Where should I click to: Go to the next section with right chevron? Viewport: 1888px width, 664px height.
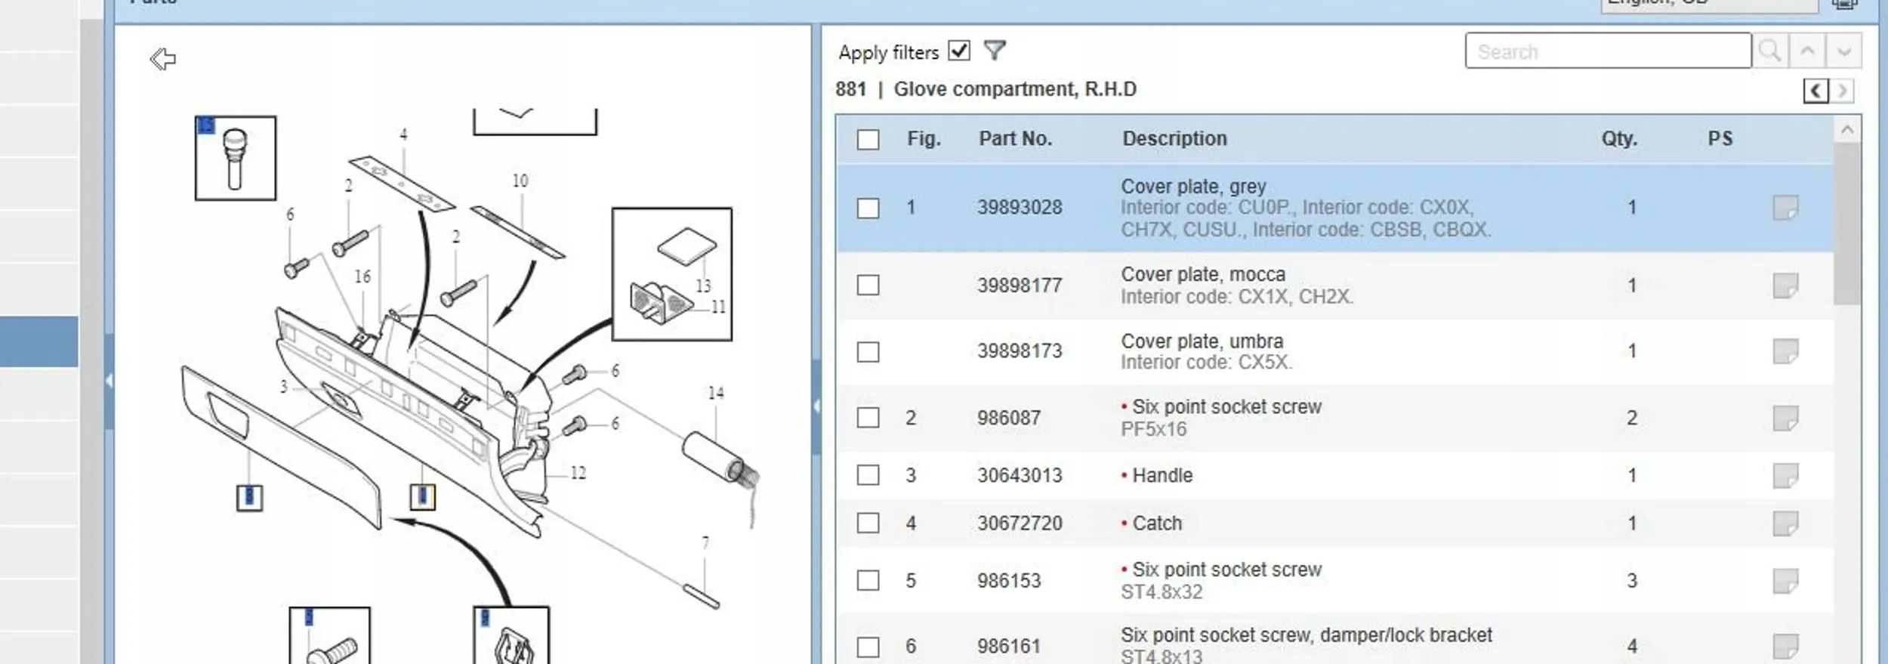click(1843, 91)
